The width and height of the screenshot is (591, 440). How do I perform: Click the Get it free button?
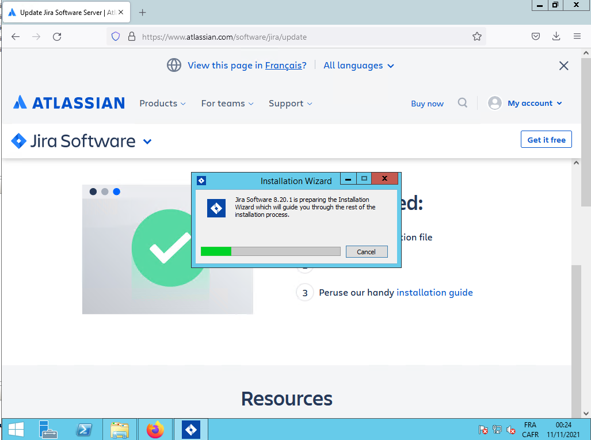546,139
